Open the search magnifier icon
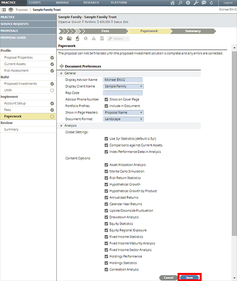The height and width of the screenshot is (281, 237). [180, 3]
